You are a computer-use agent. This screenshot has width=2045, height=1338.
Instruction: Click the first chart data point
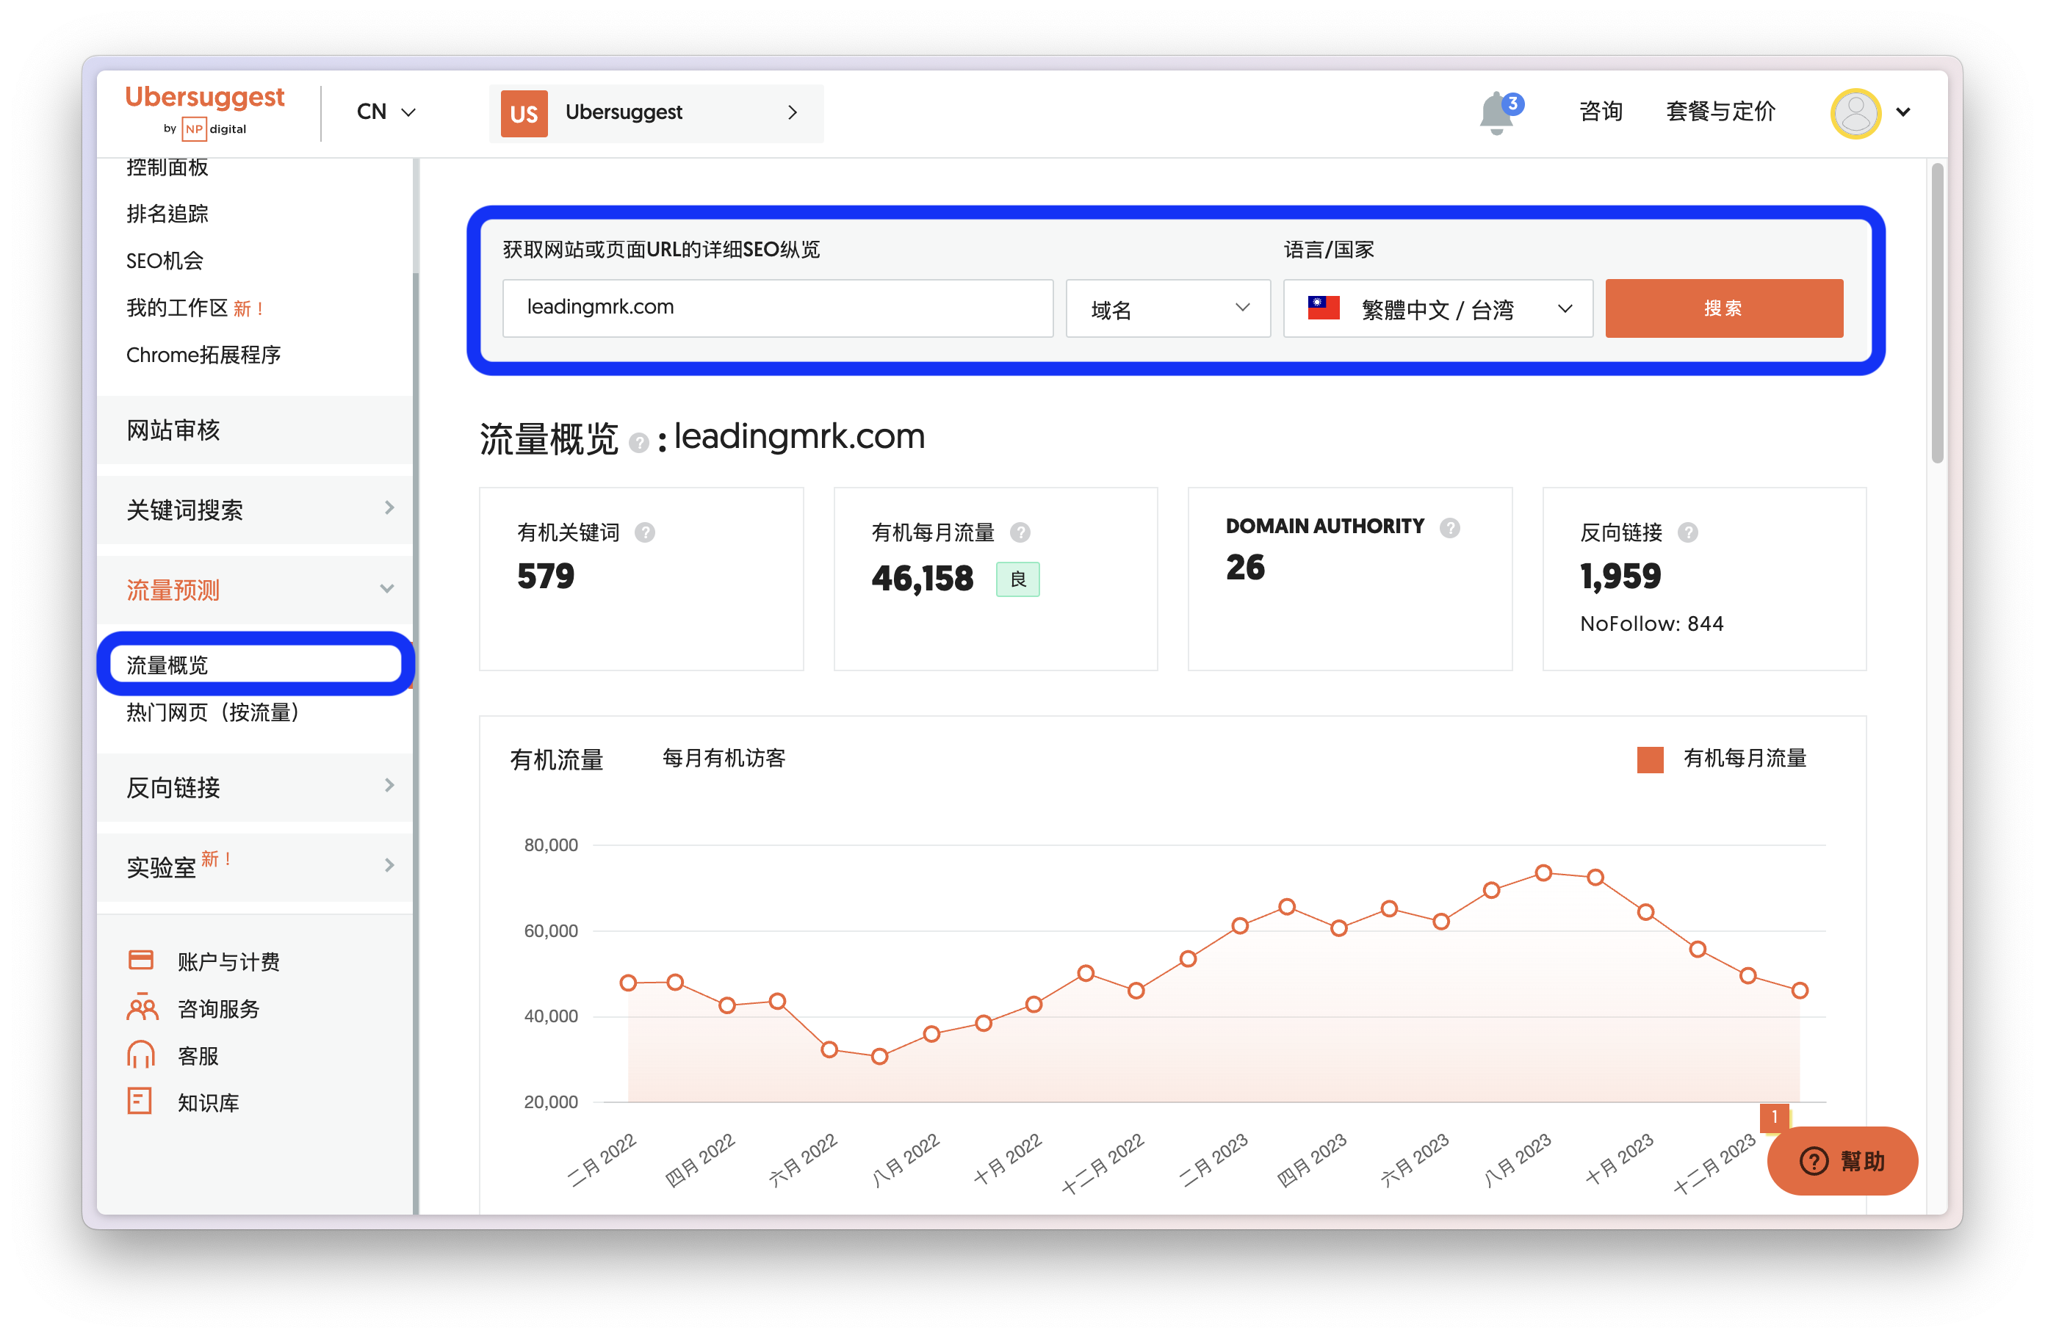(x=628, y=983)
